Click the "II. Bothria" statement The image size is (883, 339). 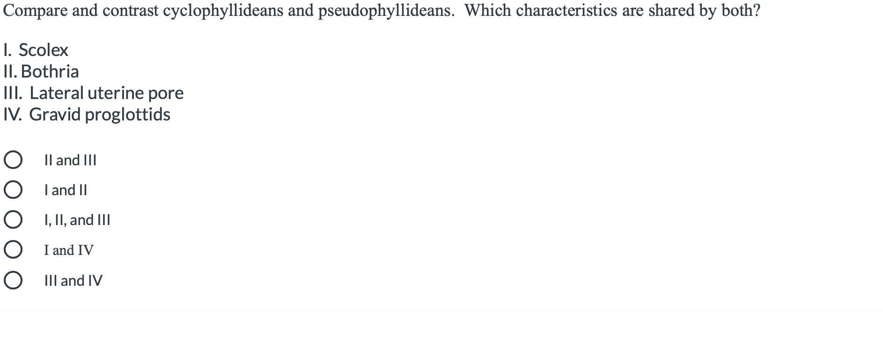coord(41,71)
